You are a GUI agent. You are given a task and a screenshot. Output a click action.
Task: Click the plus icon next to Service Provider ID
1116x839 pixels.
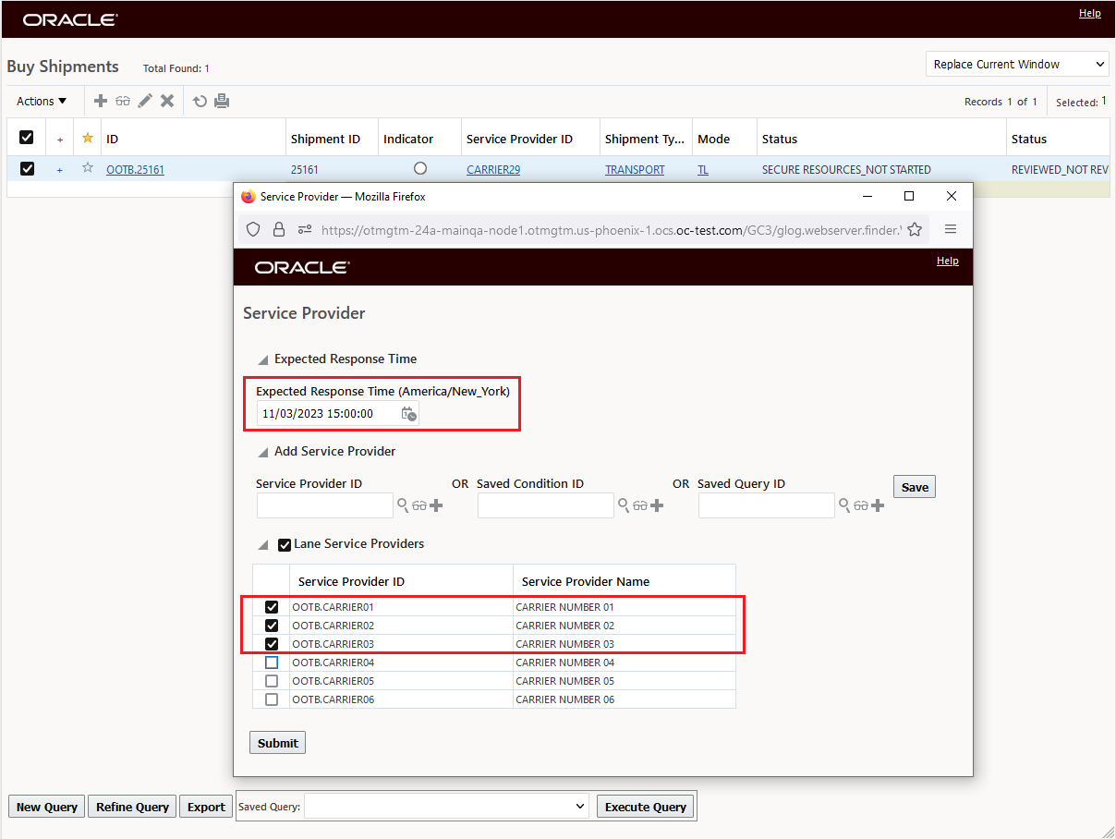point(436,505)
